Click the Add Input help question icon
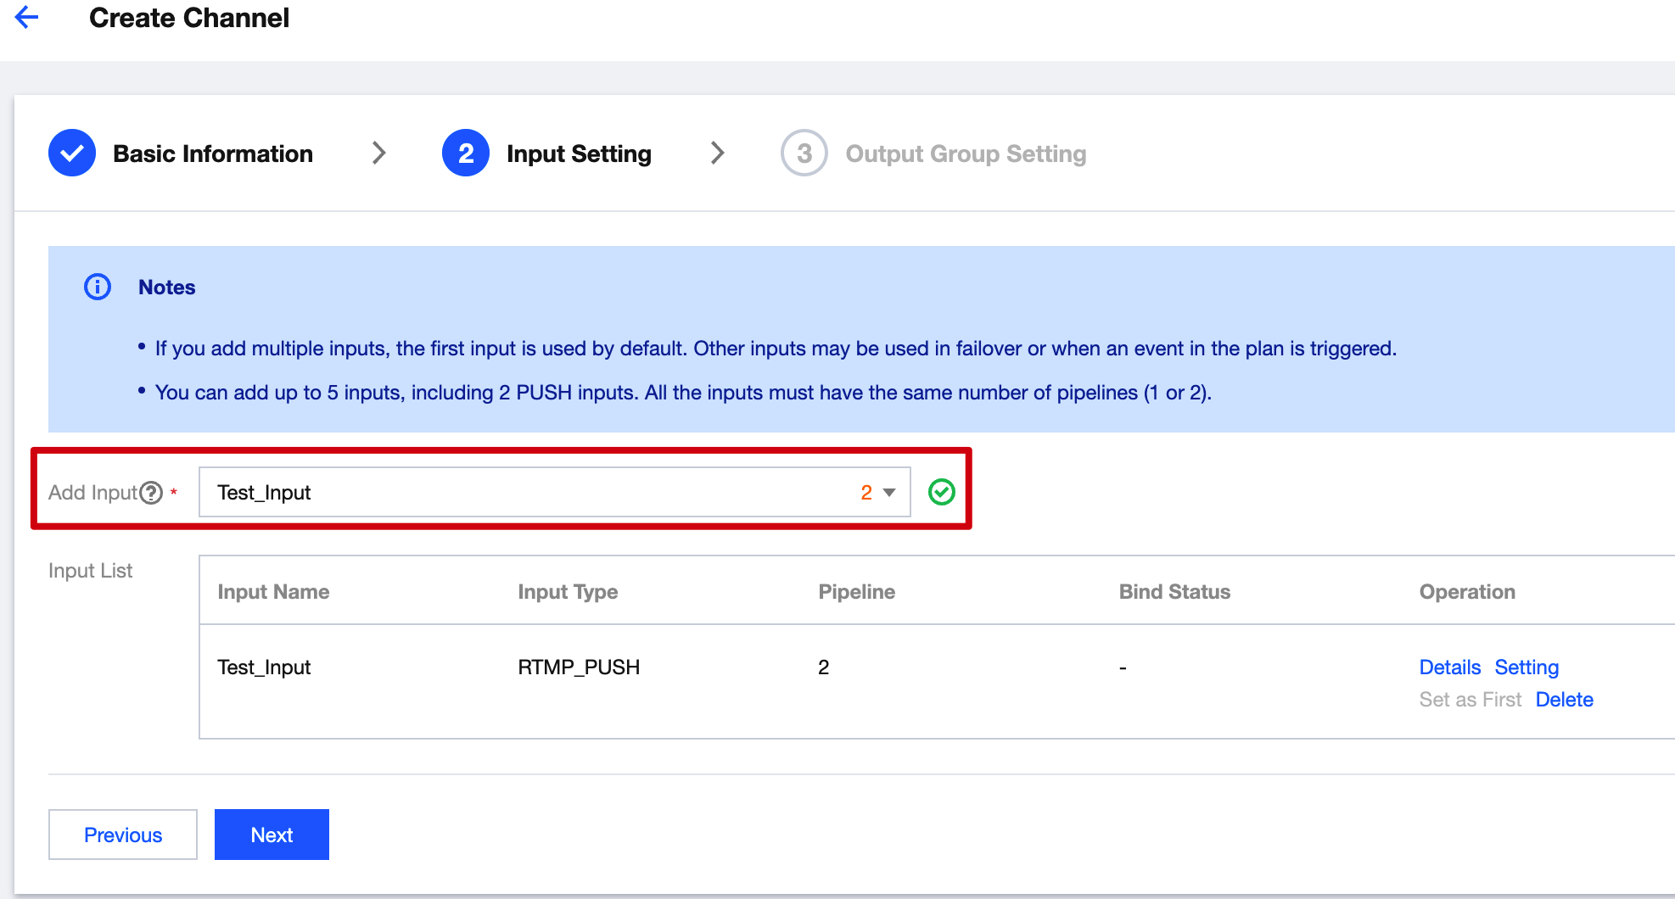The height and width of the screenshot is (899, 1675). (151, 493)
